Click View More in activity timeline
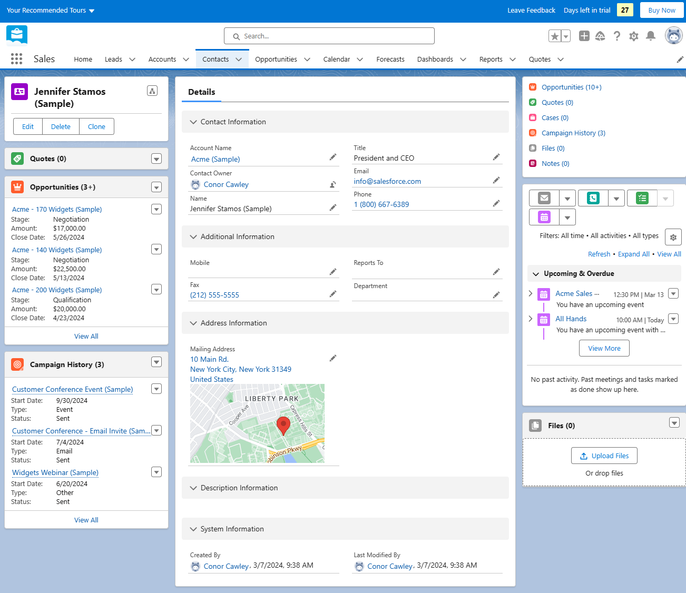Image resolution: width=686 pixels, height=593 pixels. pos(604,348)
